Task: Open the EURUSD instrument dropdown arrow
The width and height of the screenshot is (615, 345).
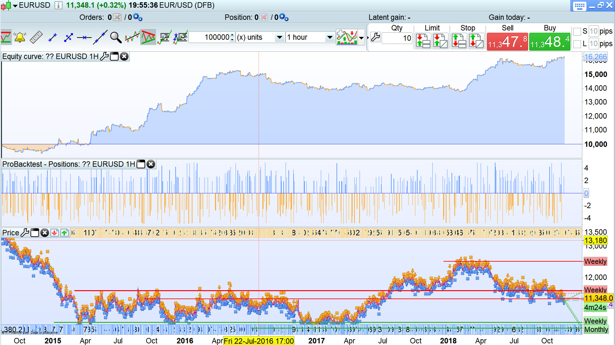Action: 15,6
